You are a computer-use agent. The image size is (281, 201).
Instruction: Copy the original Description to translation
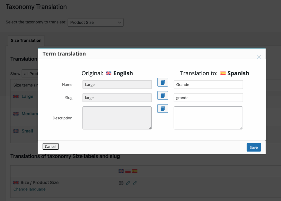[162, 109]
